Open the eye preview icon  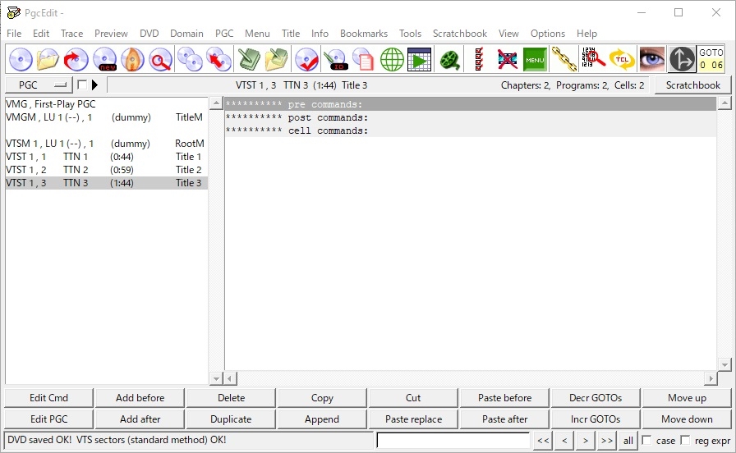(x=651, y=60)
